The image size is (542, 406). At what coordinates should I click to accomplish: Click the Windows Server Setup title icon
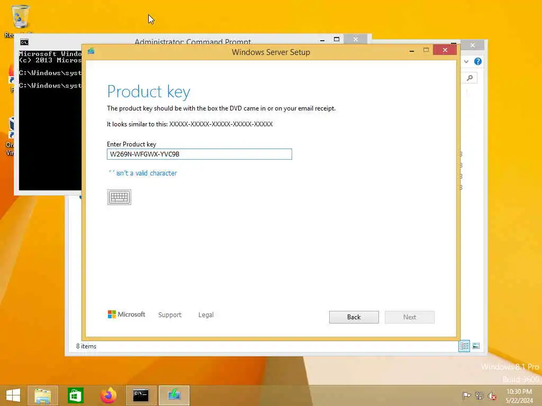[91, 51]
